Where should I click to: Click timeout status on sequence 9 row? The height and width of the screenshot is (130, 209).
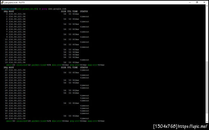tap(85, 37)
